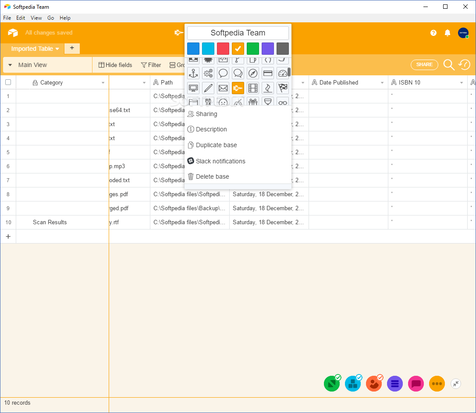
Task: Open the help question mark icon
Action: (433, 33)
